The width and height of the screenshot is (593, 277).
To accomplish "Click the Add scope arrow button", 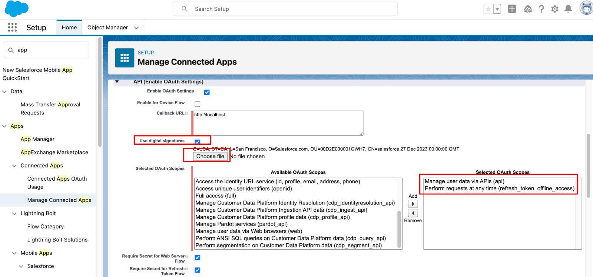I will pos(413,204).
